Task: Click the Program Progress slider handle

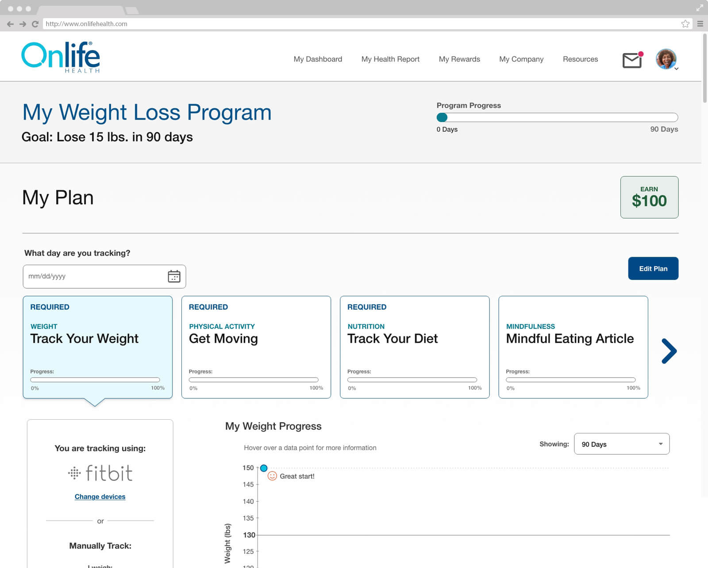Action: 442,117
